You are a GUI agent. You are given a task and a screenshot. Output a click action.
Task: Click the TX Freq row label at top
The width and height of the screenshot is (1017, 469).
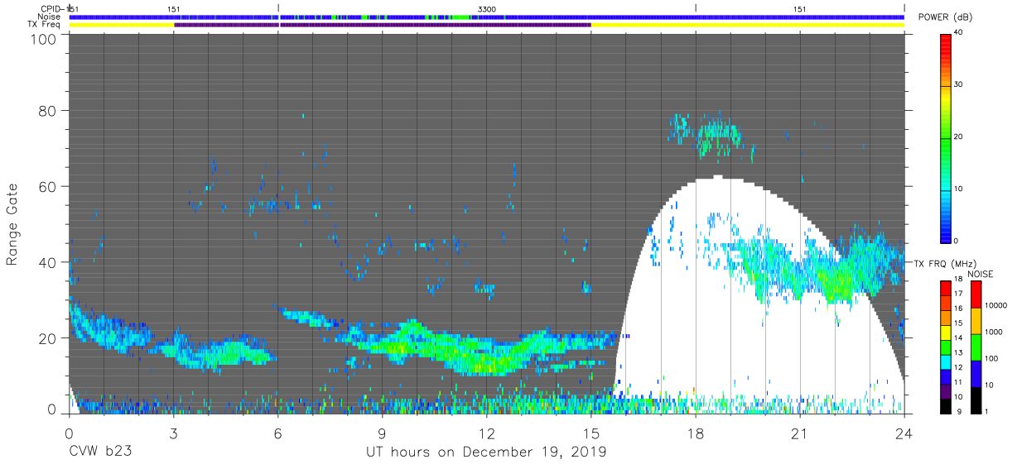[45, 25]
